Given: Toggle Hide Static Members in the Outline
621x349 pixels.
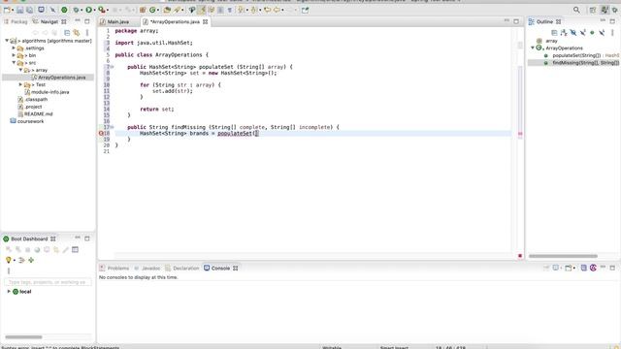Looking at the screenshot, I should tap(582, 33).
